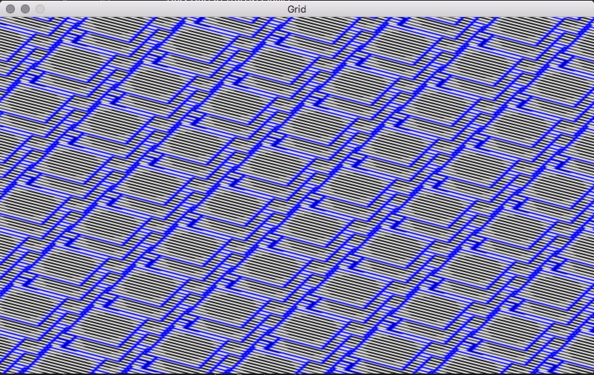The height and width of the screenshot is (375, 594).
Task: Close the Grid window
Action: [x=10, y=9]
